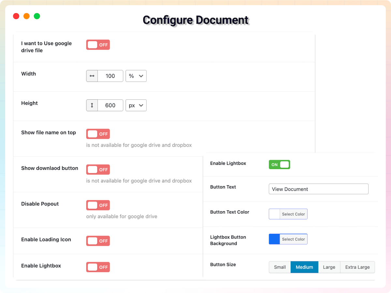This screenshot has height=293, width=391.
Task: Click the Height value field showing 600
Action: (110, 105)
